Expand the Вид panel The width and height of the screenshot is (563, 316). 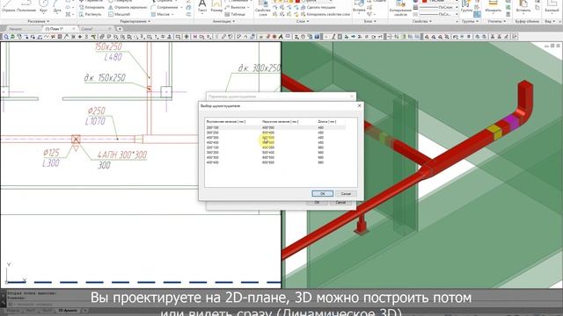549,21
